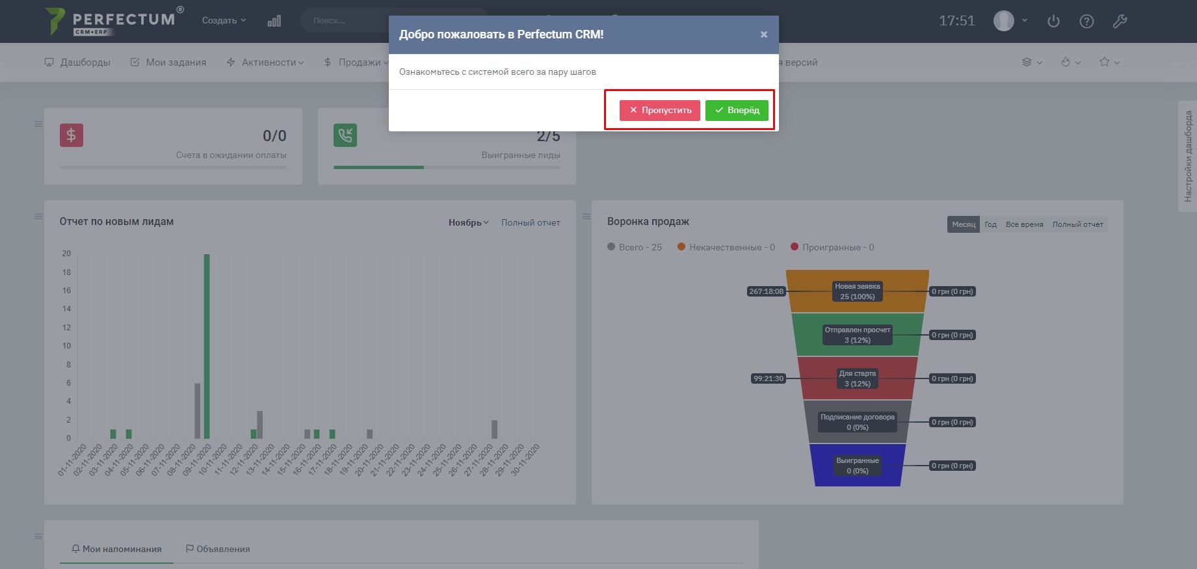Screen dimensions: 1197x569
Task: Click the red dollar invoices icon
Action: pos(72,135)
